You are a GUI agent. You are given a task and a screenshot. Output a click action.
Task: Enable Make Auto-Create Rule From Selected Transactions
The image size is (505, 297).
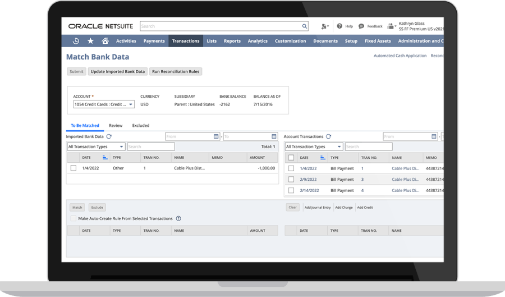click(74, 218)
